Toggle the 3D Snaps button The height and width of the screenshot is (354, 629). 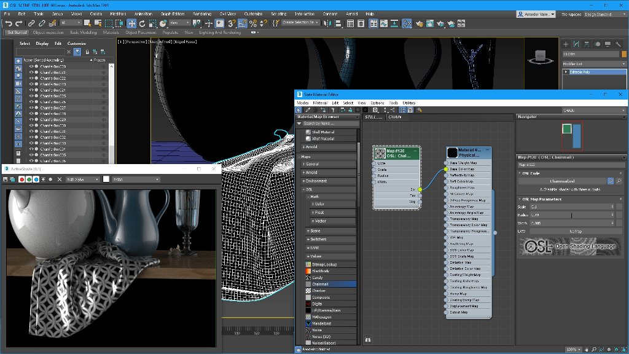coord(232,24)
